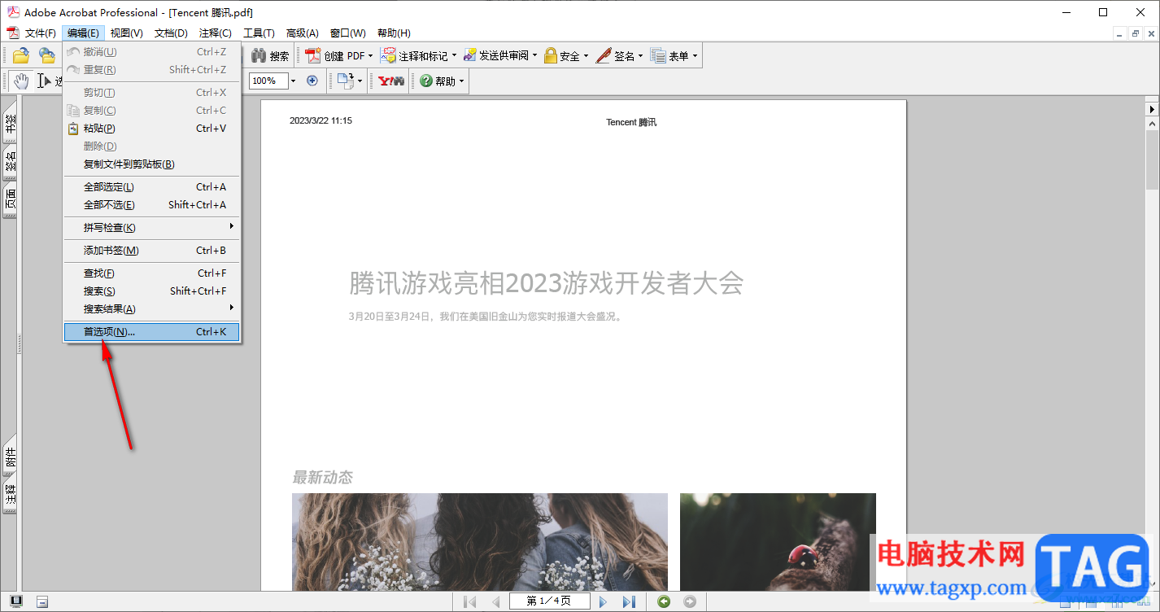1160x612 pixels.
Task: Click the binoculars Search button
Action: 270,56
